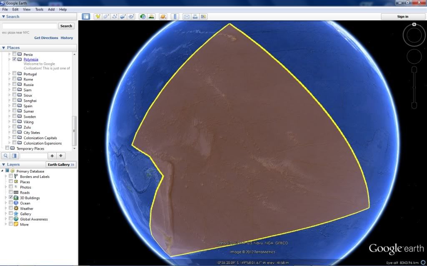Enable the Rome folder checkbox

[x=15, y=79]
